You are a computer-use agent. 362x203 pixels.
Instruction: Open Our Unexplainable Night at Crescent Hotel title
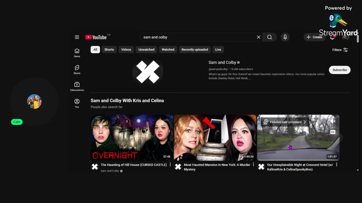(x=300, y=167)
